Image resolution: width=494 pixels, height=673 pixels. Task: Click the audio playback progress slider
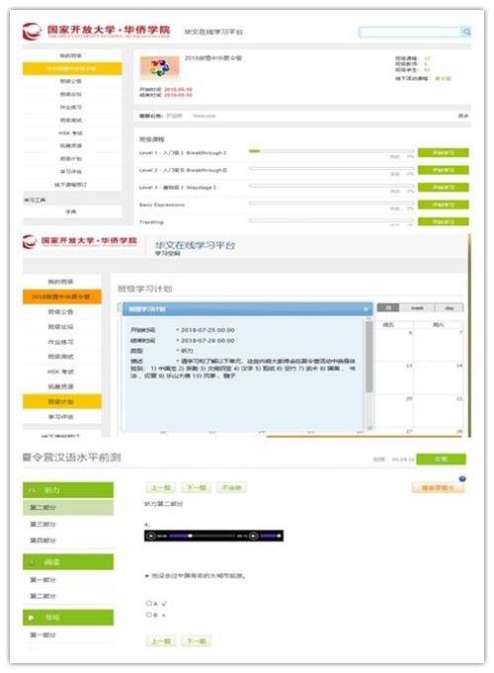202,536
